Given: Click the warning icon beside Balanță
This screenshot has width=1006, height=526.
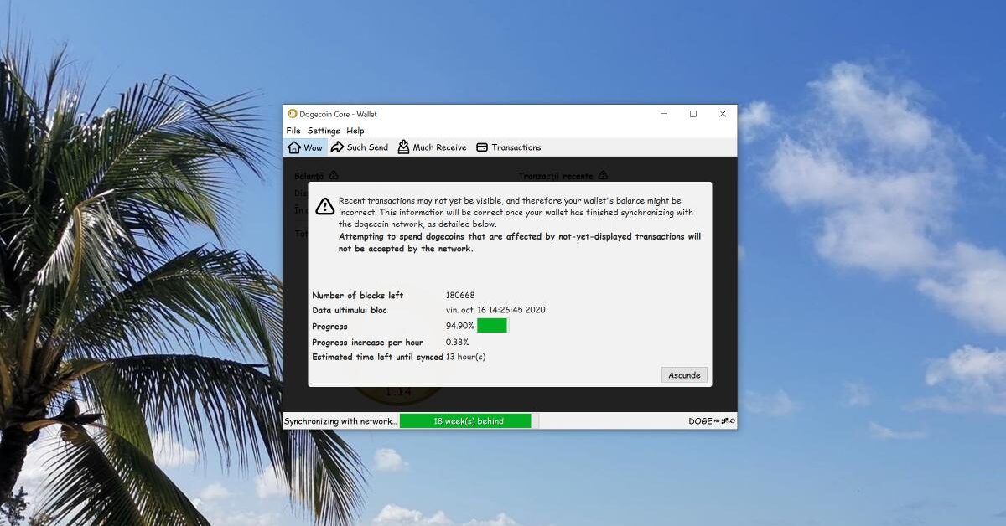Looking at the screenshot, I should pyautogui.click(x=334, y=176).
